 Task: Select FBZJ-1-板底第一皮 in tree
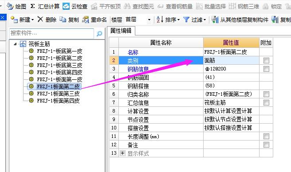[59, 51]
